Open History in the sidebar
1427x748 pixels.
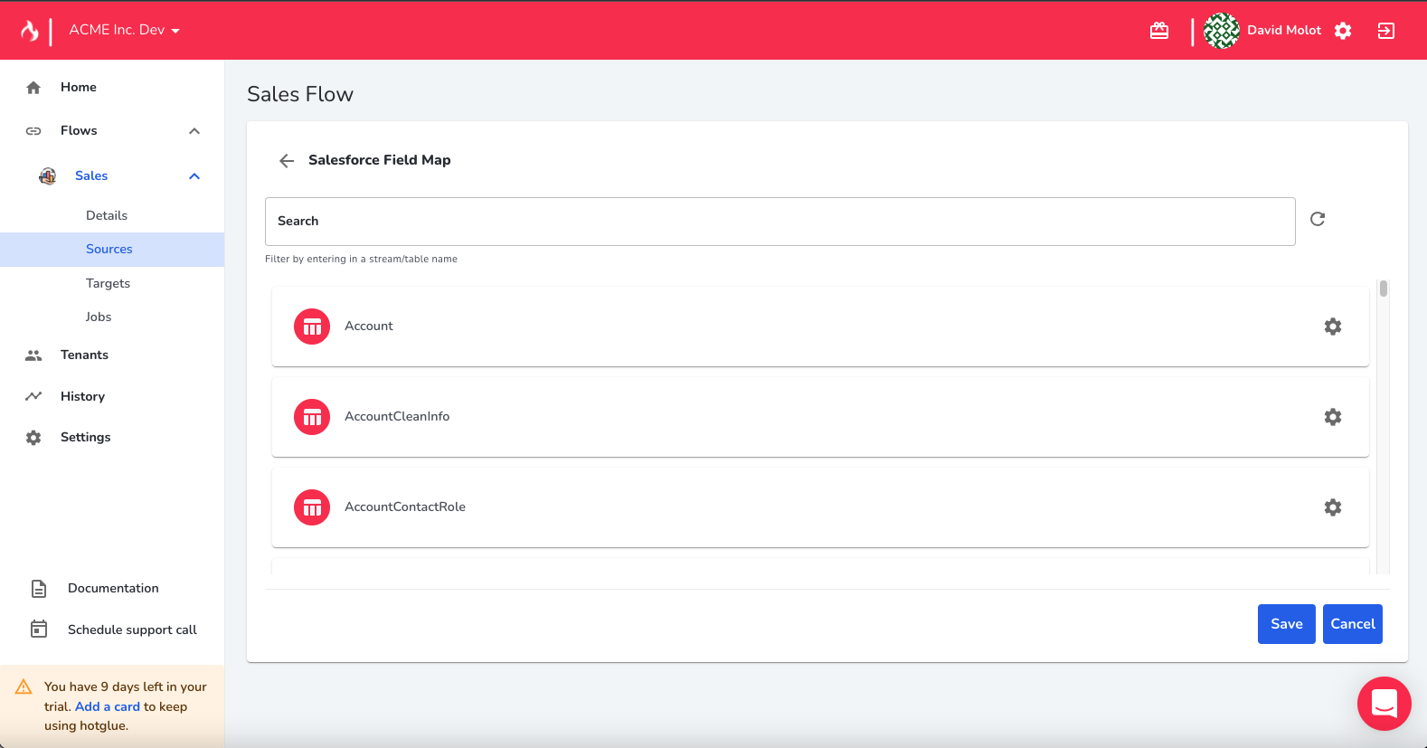point(82,396)
